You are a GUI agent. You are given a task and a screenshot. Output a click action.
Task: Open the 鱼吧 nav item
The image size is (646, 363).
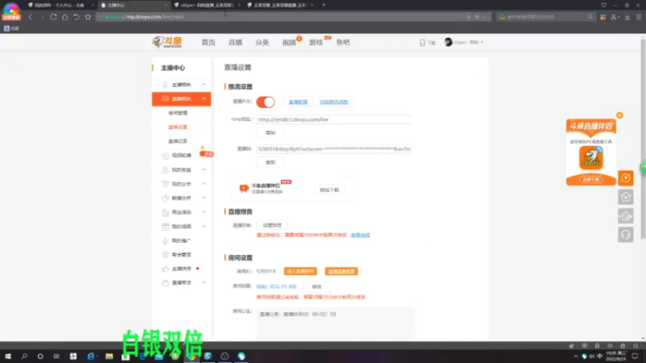(x=342, y=43)
